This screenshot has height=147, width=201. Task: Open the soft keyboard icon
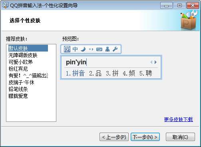click(99, 50)
